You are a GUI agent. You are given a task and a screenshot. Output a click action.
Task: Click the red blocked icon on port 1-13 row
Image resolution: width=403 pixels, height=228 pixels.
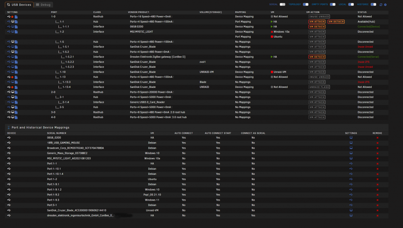tap(12, 77)
